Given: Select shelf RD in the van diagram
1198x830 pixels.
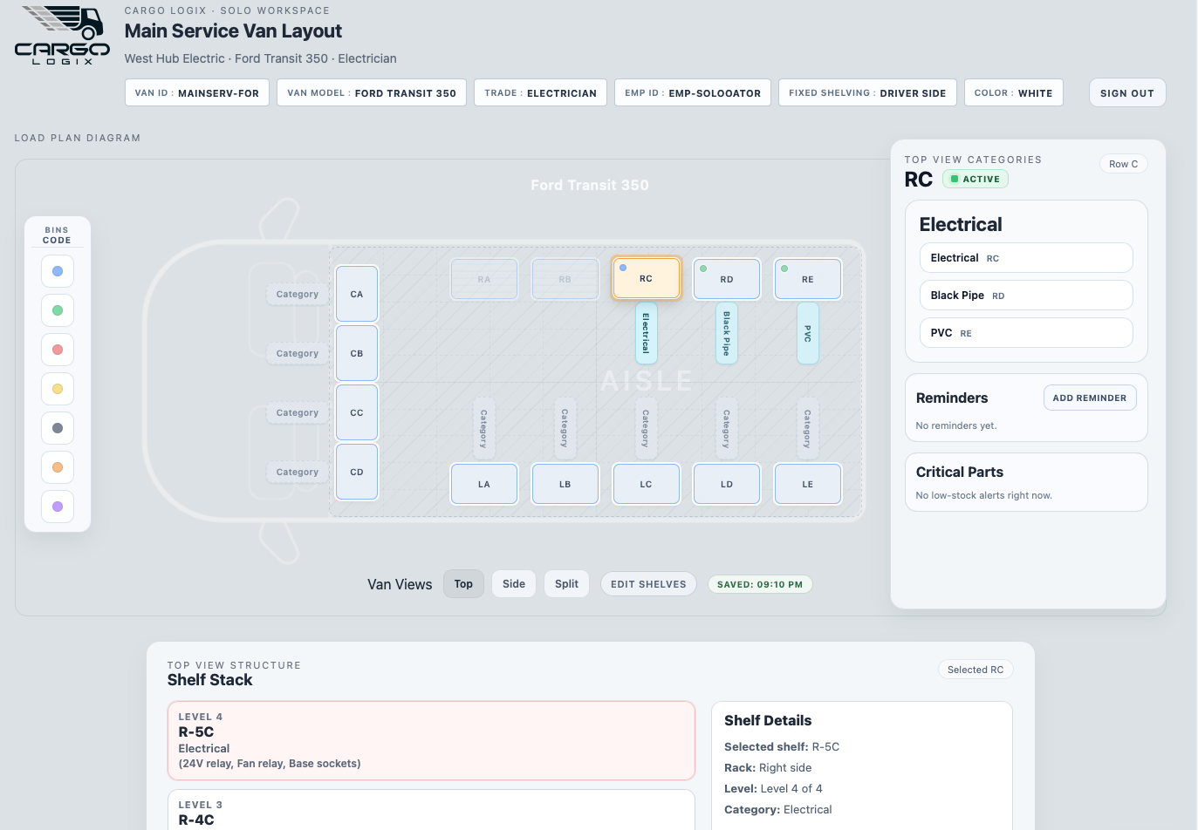Looking at the screenshot, I should [727, 279].
